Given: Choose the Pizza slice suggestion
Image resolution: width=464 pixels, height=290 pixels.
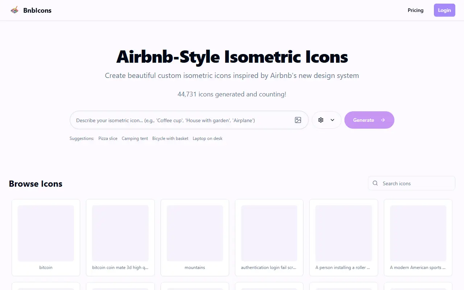Looking at the screenshot, I should (108, 138).
